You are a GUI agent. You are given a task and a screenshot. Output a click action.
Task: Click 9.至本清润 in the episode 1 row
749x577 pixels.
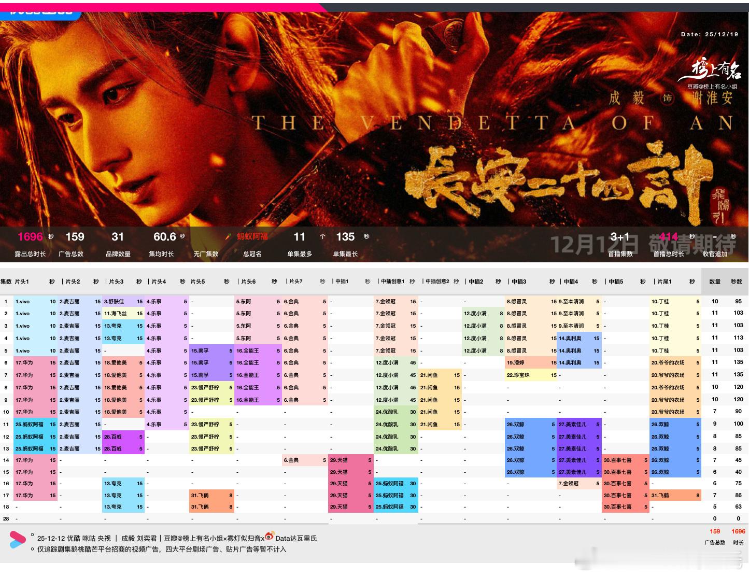click(580, 301)
